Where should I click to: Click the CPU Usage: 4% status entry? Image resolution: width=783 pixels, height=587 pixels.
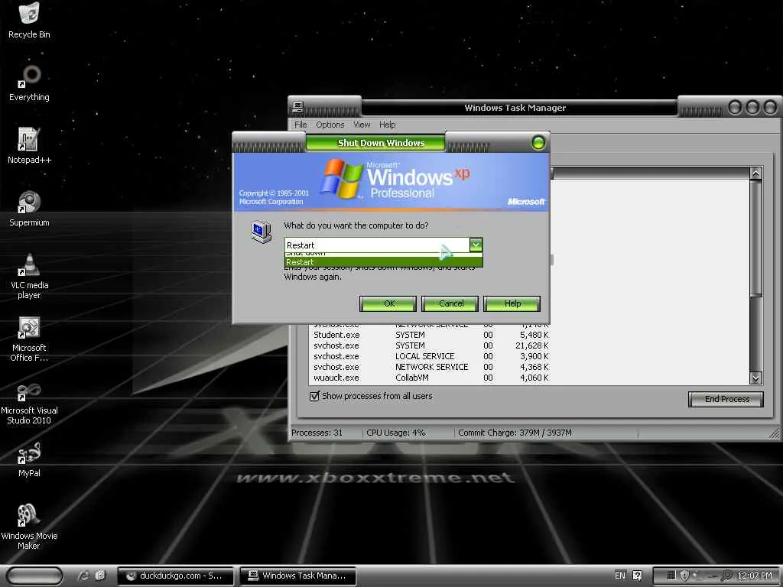pos(396,433)
